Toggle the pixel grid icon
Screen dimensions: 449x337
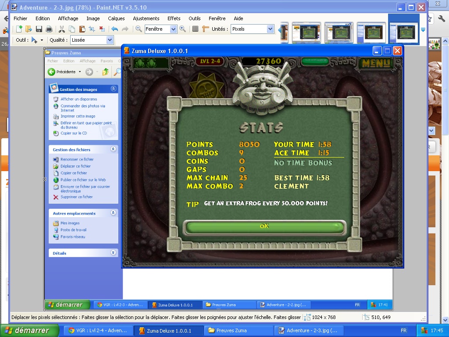coord(196,29)
